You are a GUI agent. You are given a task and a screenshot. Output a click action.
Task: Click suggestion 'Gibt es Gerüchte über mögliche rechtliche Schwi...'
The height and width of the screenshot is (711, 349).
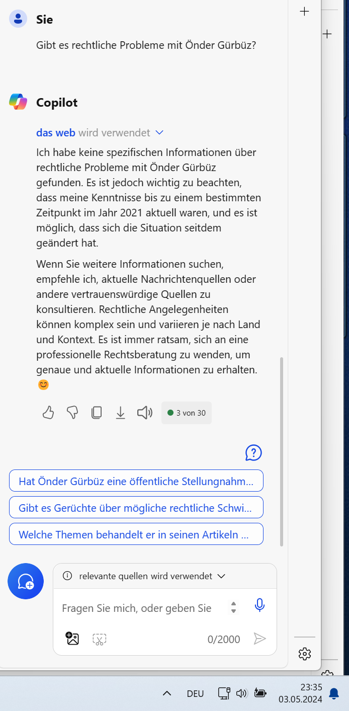136,508
